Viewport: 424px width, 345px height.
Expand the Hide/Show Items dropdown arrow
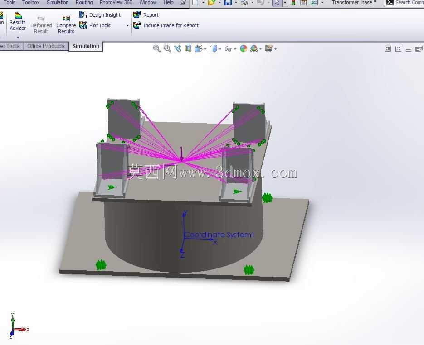[235, 49]
